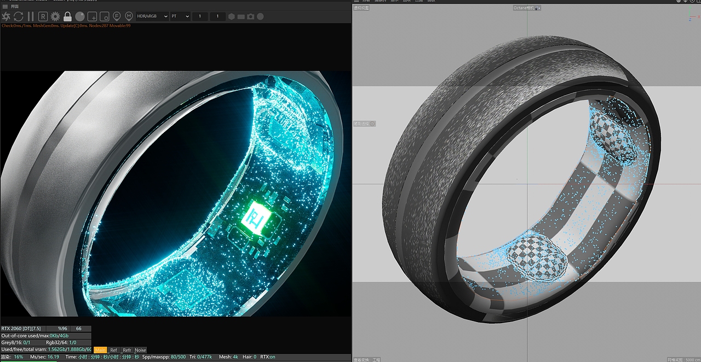Click the render progress '16%' text
The width and height of the screenshot is (701, 362).
tap(19, 357)
